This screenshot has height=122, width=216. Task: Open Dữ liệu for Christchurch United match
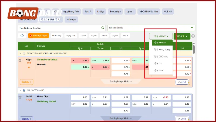[26, 82]
